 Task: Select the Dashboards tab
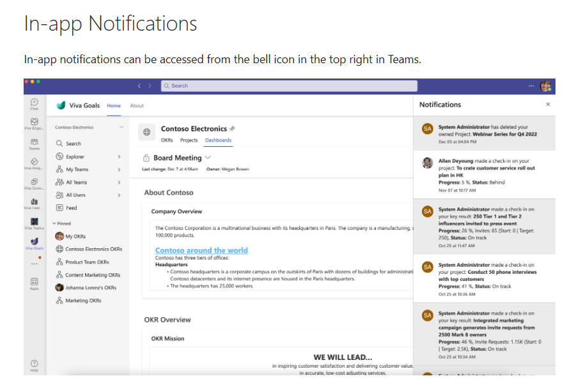click(x=218, y=140)
